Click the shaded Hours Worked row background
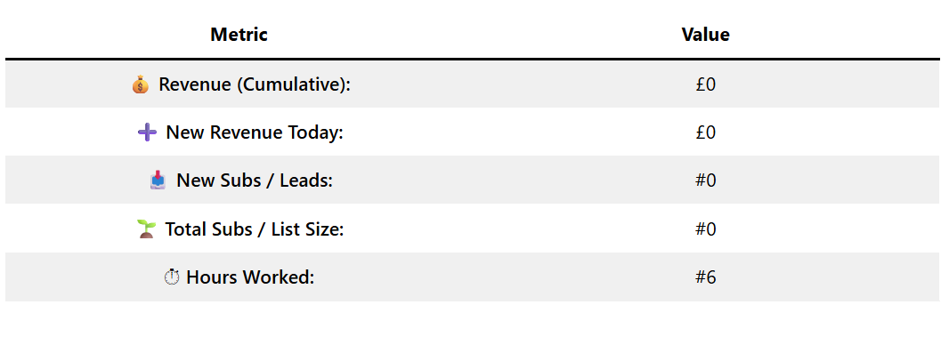Screen dimensions: 949x337 [x=472, y=277]
